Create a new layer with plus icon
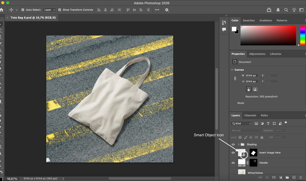The height and width of the screenshot is (181, 306). coord(294,177)
